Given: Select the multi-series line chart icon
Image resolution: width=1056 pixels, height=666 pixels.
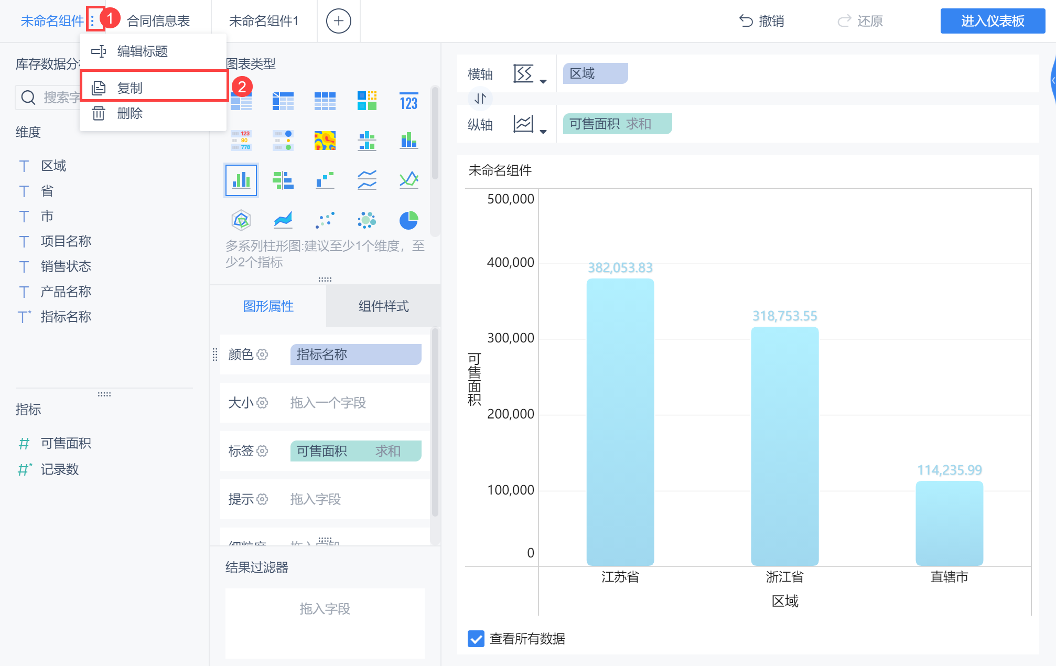Looking at the screenshot, I should tap(367, 180).
